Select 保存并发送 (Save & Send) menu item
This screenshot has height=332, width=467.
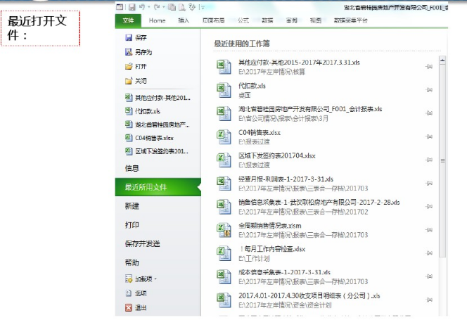coord(143,243)
